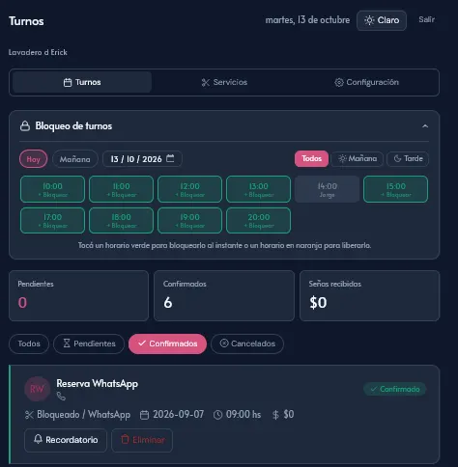The width and height of the screenshot is (458, 467).
Task: Click Eliminar on Reserva WhatsApp
Action: coord(142,440)
